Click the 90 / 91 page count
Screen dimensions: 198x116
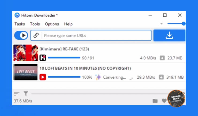pyautogui.click(x=88, y=58)
